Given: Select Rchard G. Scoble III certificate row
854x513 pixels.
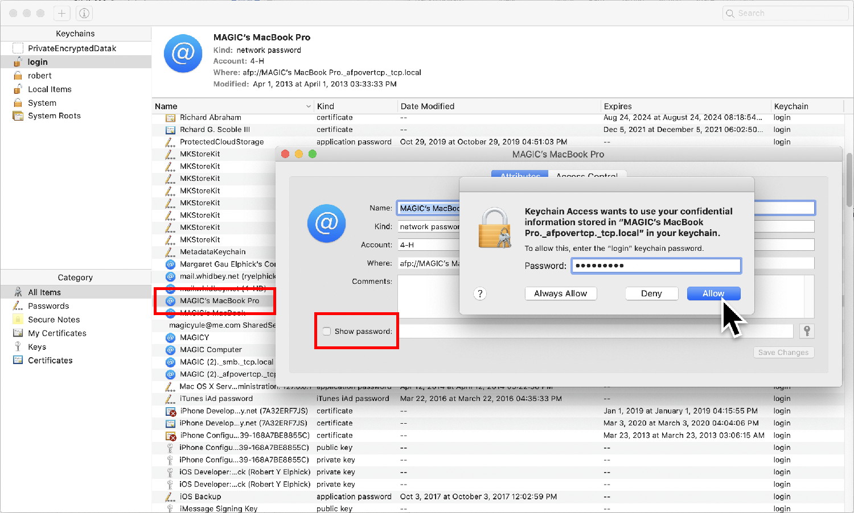Looking at the screenshot, I should point(498,130).
